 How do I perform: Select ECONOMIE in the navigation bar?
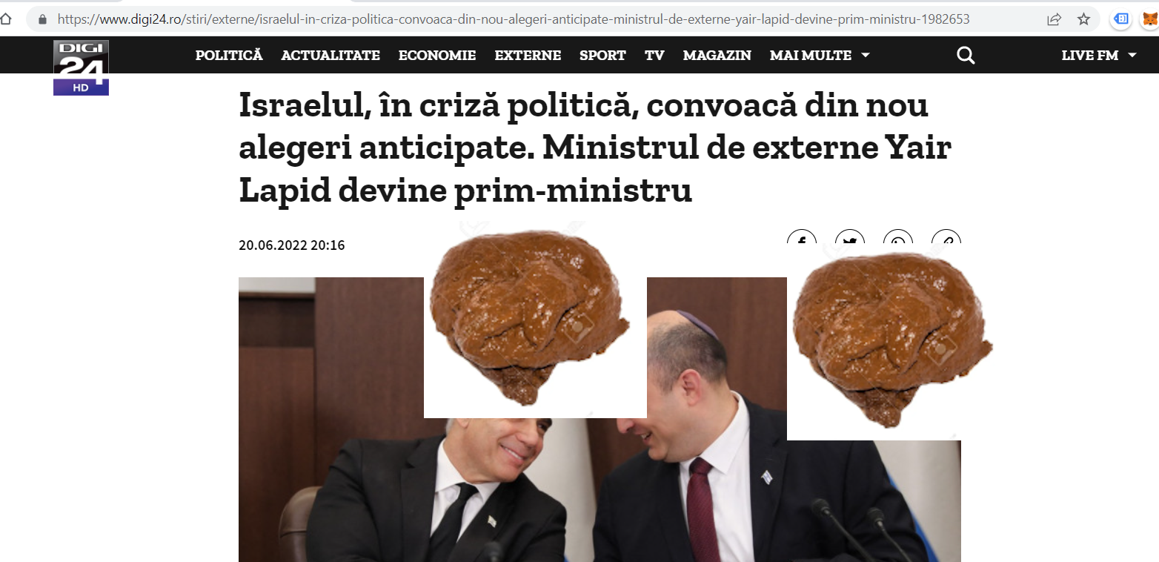pos(437,56)
